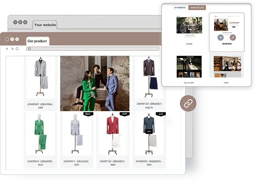Click the BUSINESS template label

coord(227,44)
